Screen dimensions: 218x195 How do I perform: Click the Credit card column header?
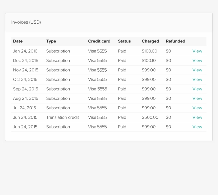coord(99,41)
